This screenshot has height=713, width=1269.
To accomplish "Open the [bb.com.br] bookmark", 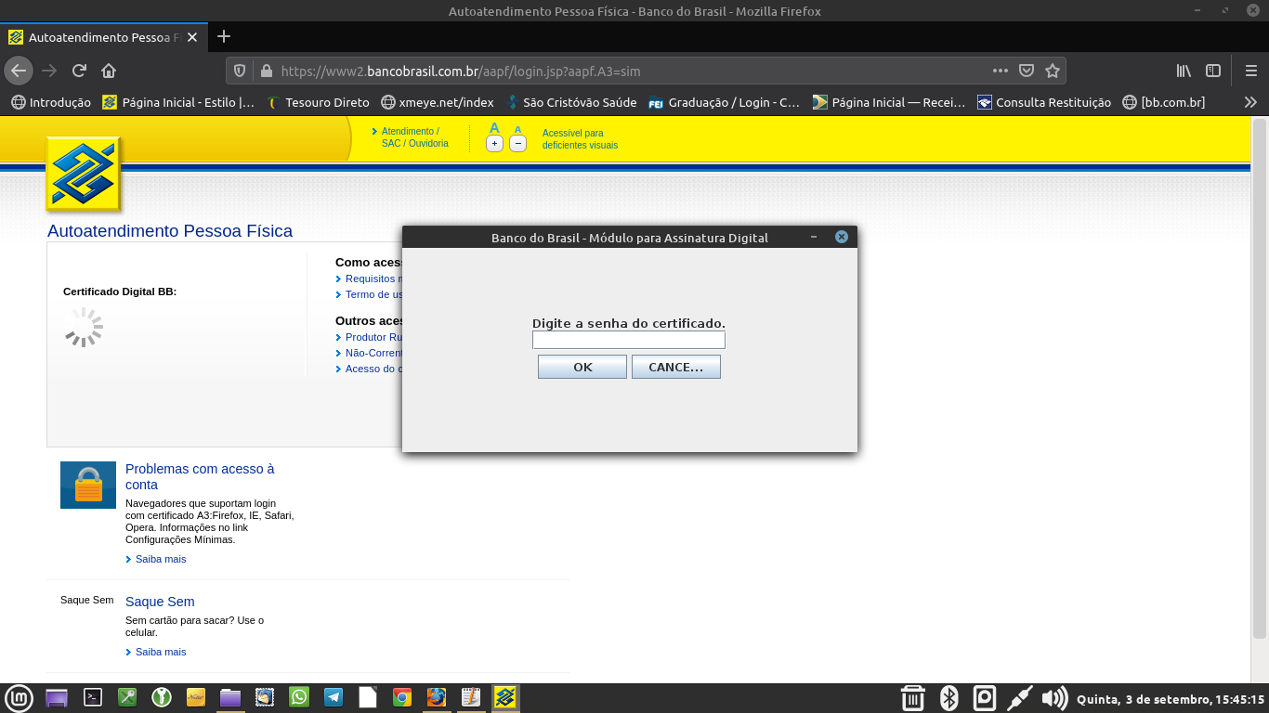I will (x=1163, y=102).
